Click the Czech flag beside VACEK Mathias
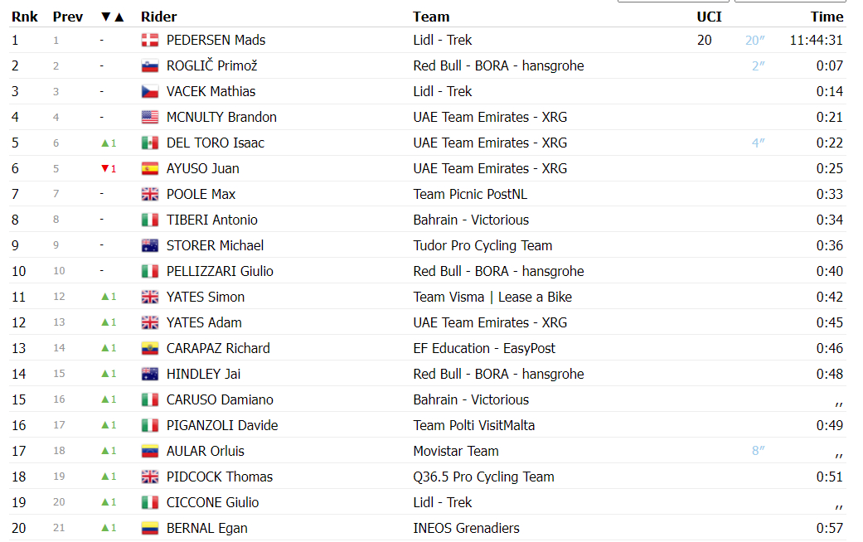Screen dimensions: 863x542 pyautogui.click(x=150, y=91)
